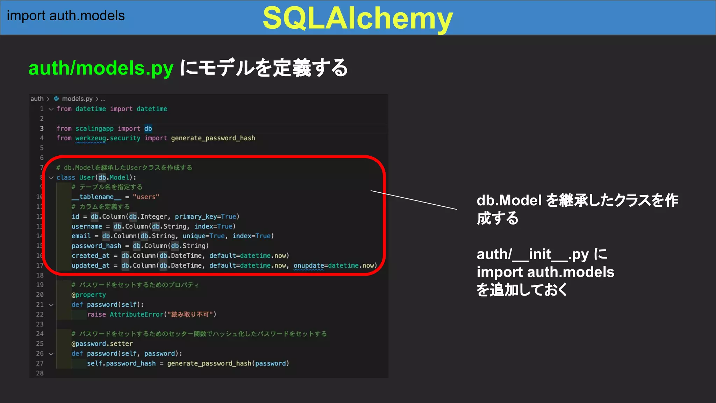
Task: Click the SQLAlchemy slide title
Action: [358, 18]
